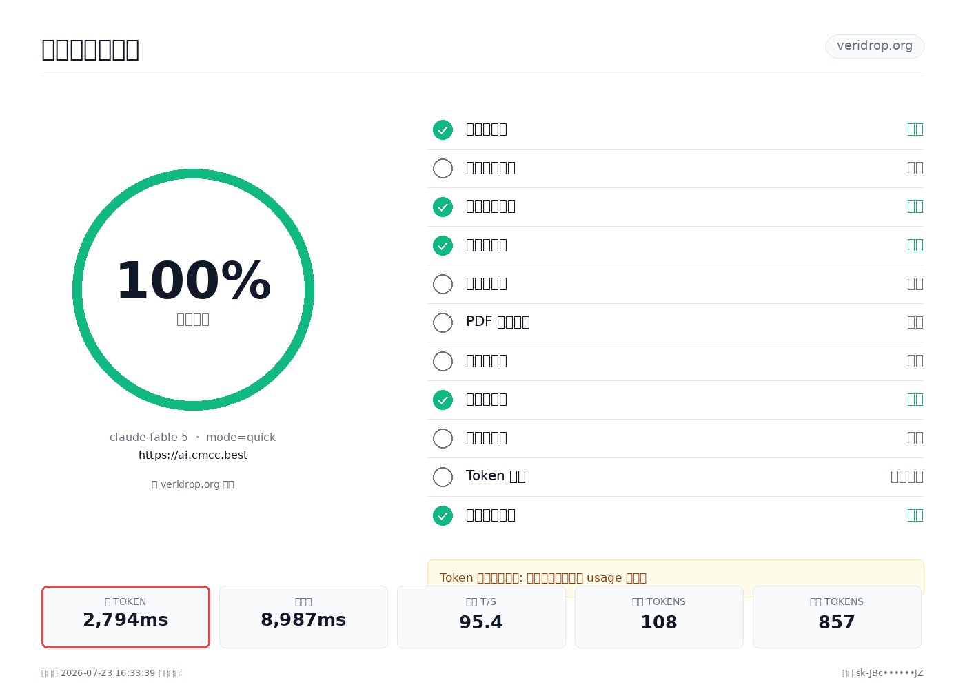Image resolution: width=965 pixels, height=689 pixels.
Task: Click the veridrop.org footer text under the URL
Action: (x=193, y=484)
